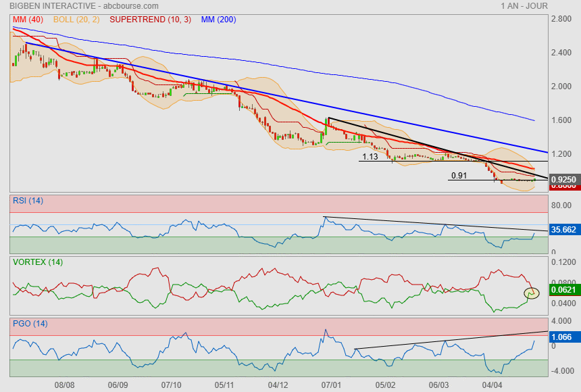Open the RSI (14) panel label

coord(28,200)
